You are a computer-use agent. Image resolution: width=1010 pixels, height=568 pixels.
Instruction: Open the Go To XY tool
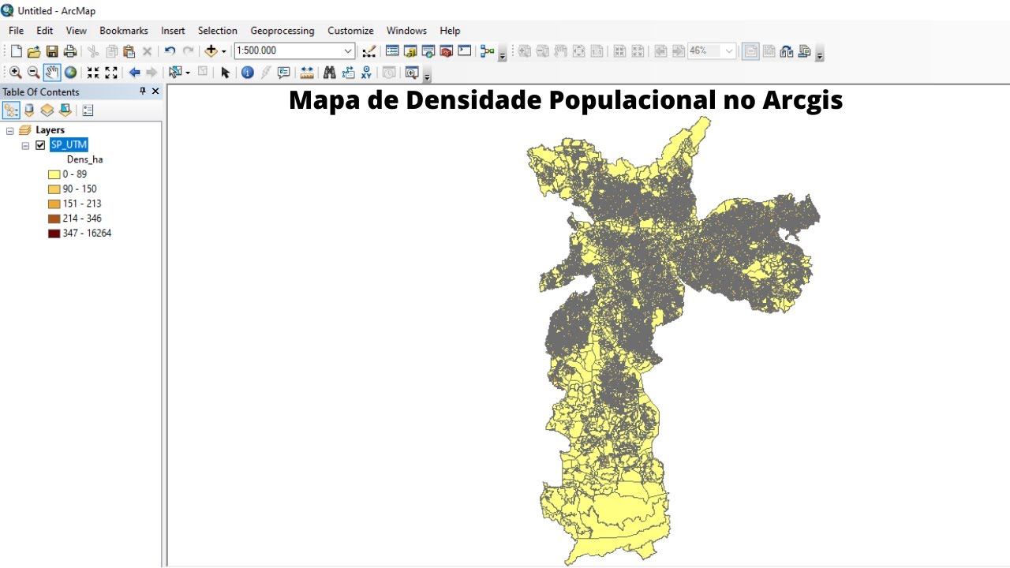[366, 73]
